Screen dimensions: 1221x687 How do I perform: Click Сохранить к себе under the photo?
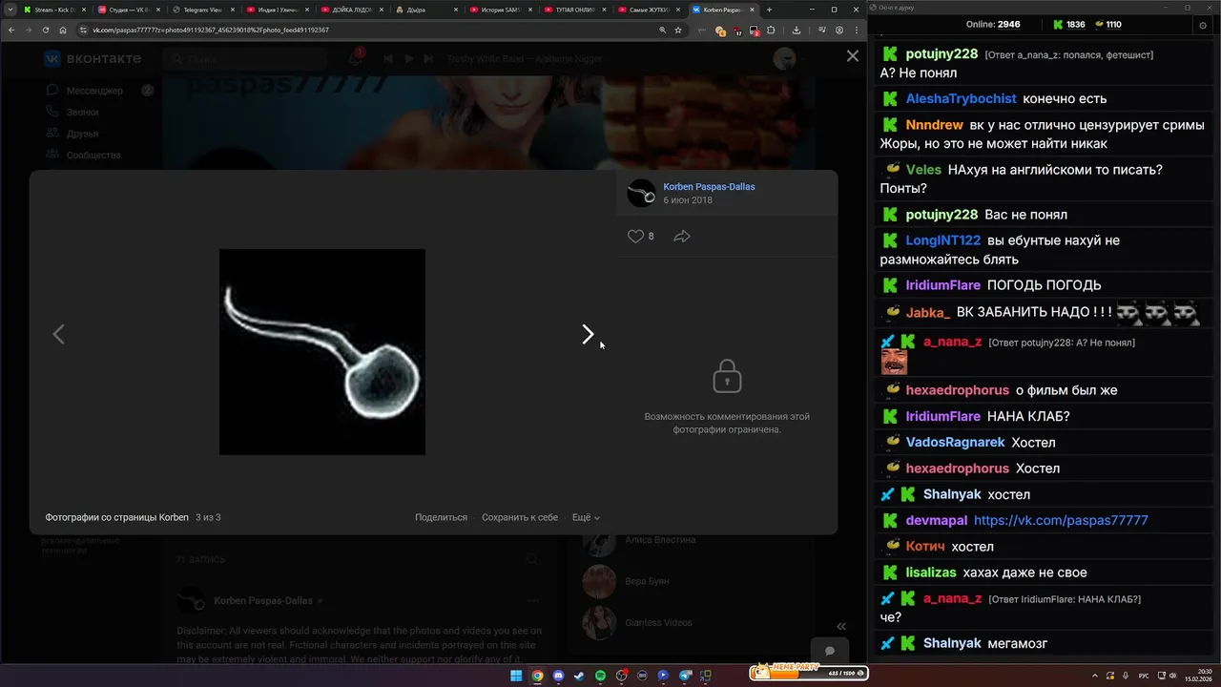520,517
